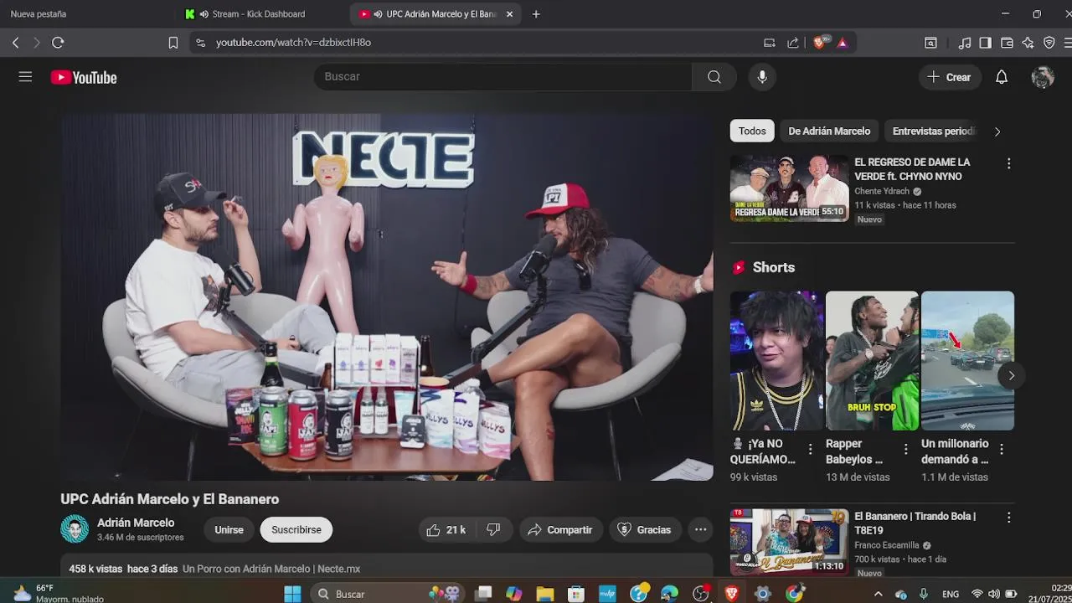Open the Rapper Babeylos short thumbnail

872,361
